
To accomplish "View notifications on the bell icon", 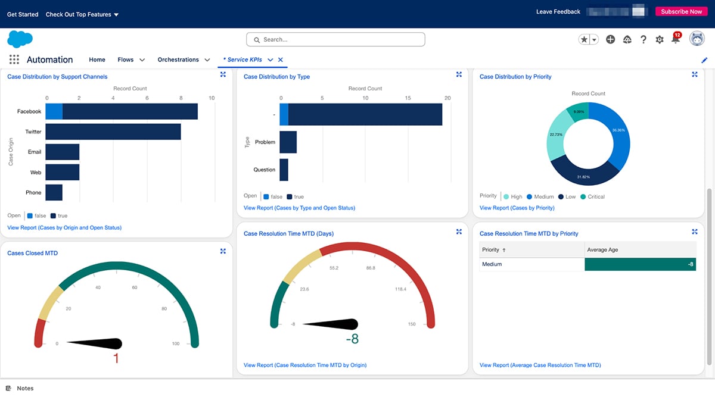I will 675,39.
